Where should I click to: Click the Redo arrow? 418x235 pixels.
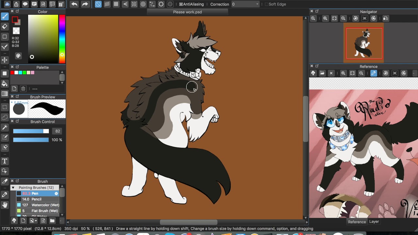coord(85,4)
